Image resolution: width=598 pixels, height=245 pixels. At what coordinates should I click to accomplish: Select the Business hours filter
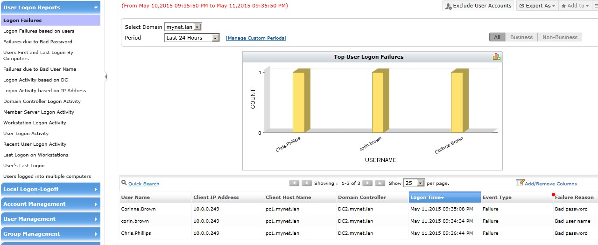tap(521, 37)
